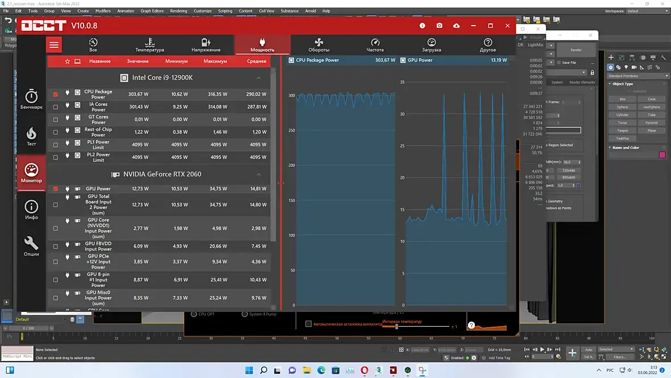Click the Teapot primitive button
The width and height of the screenshot is (671, 378).
tap(622, 131)
